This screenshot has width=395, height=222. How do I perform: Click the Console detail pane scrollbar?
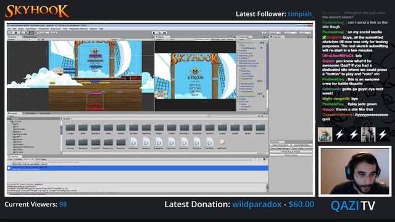[x=267, y=187]
